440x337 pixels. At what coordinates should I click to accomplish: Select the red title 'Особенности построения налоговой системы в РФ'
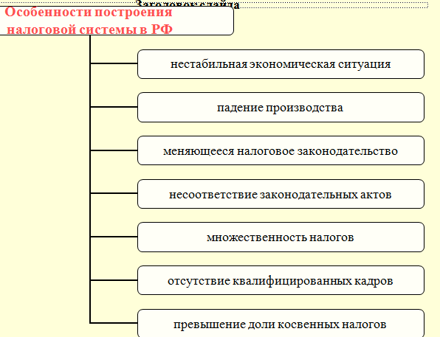click(89, 21)
